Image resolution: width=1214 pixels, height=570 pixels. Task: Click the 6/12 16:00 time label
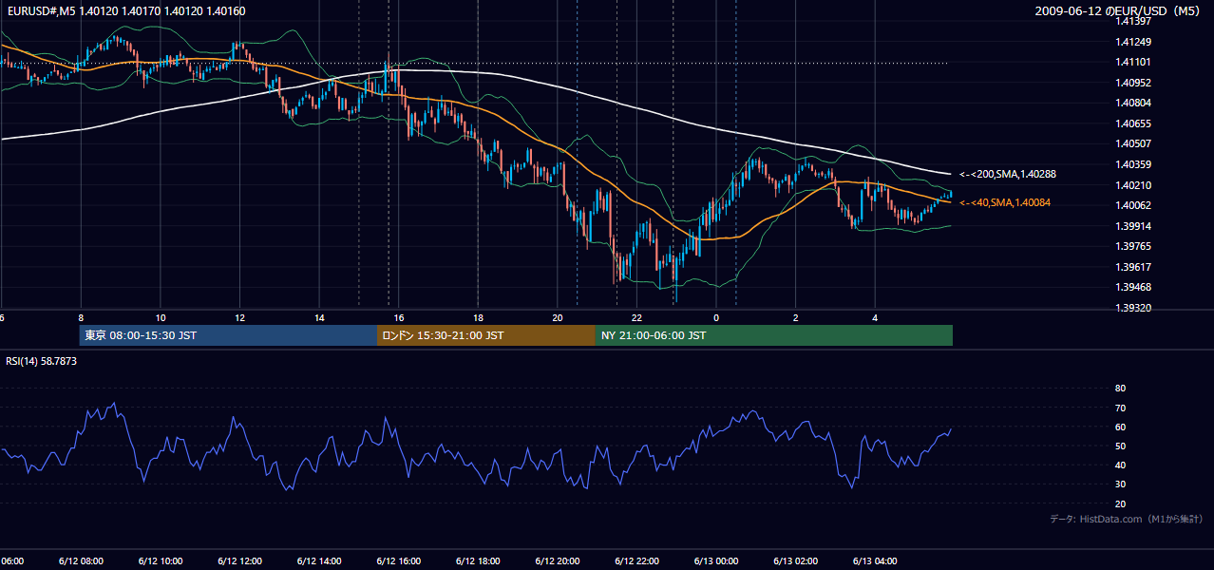tap(399, 560)
